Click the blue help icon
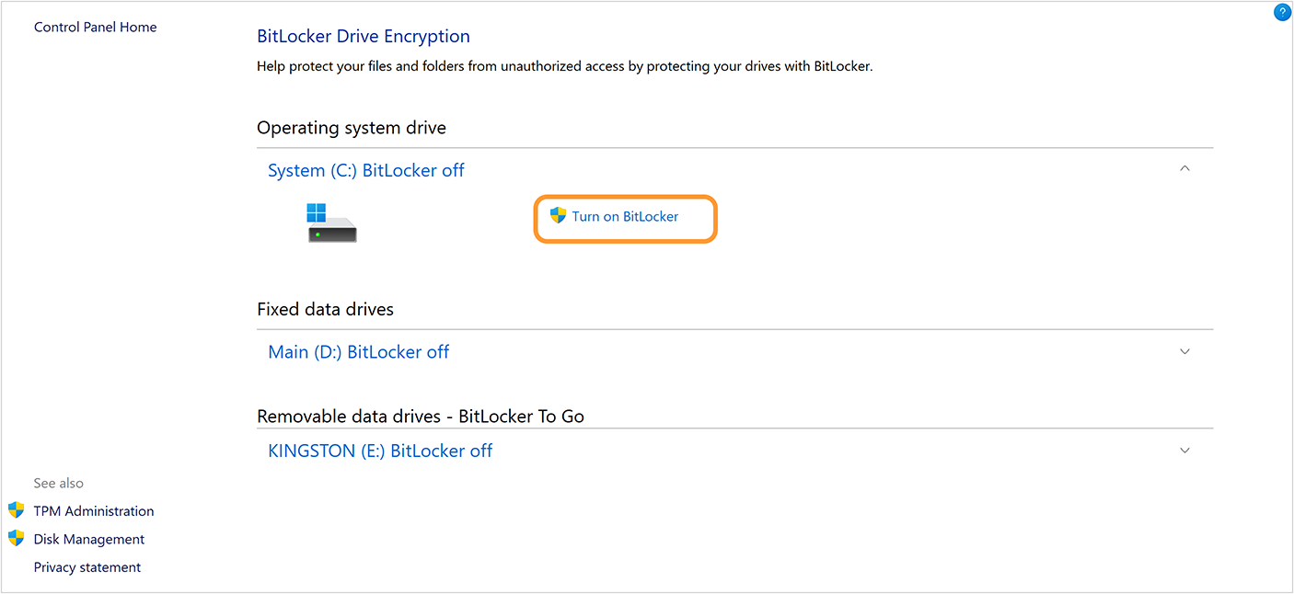 point(1283,12)
